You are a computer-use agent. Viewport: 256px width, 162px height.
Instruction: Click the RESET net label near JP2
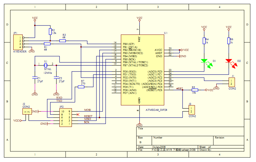click(x=88, y=116)
